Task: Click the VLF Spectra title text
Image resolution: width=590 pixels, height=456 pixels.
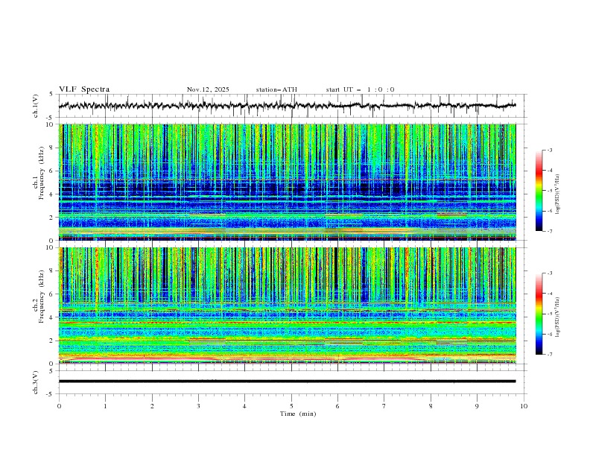Action: [x=84, y=89]
